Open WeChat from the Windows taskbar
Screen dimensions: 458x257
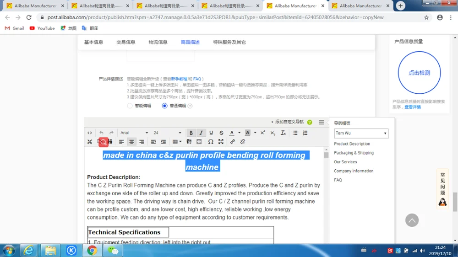112,250
